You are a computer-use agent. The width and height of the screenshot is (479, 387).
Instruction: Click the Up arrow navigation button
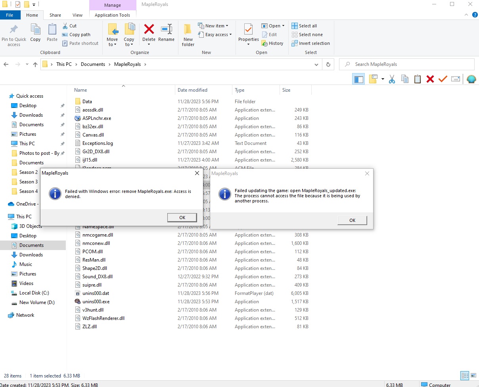[x=35, y=64]
